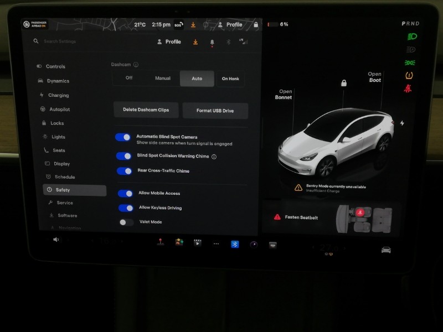Click the Search Settings field

point(60,41)
